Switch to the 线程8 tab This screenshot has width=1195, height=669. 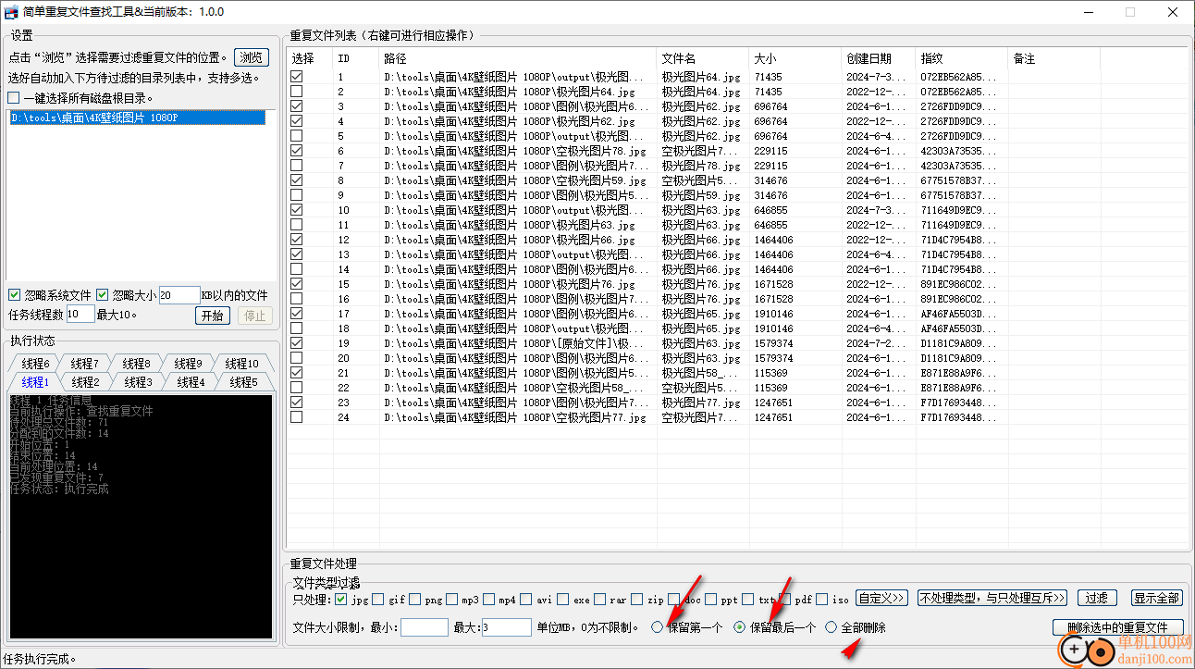click(136, 364)
